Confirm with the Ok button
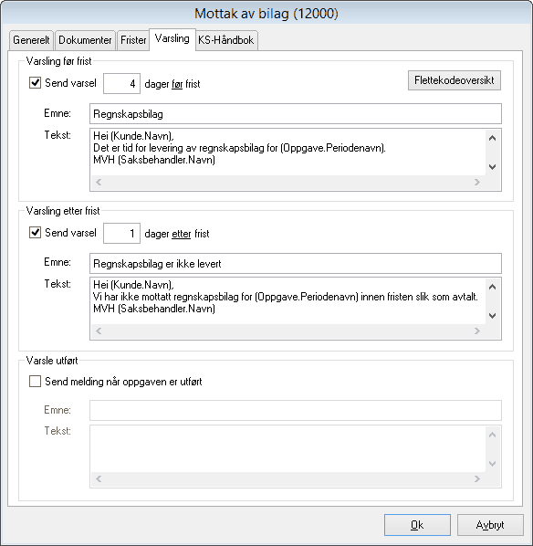533x546 pixels. pyautogui.click(x=417, y=525)
